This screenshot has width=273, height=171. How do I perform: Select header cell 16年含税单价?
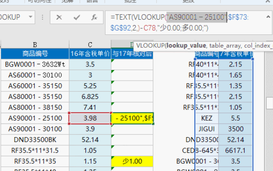tap(90, 54)
